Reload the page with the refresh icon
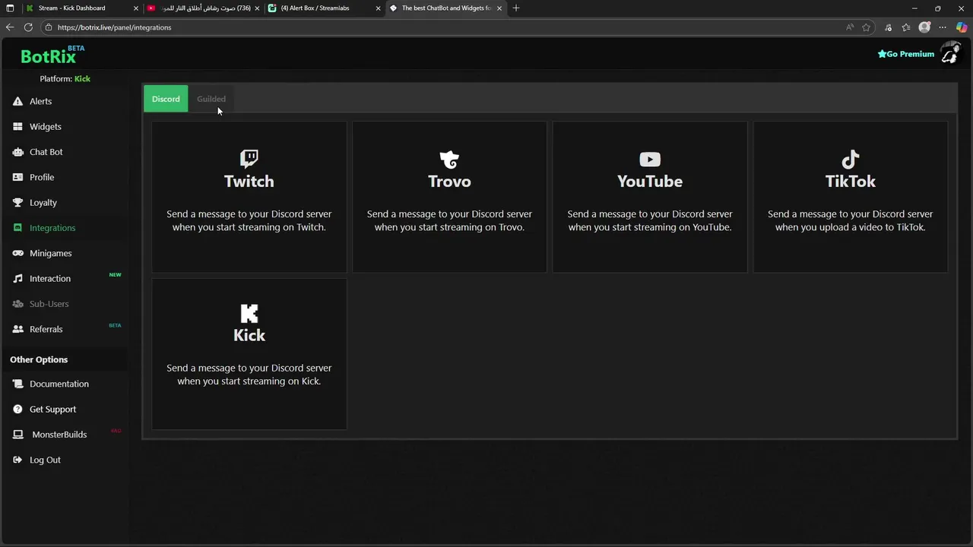Image resolution: width=973 pixels, height=547 pixels. coord(28,27)
